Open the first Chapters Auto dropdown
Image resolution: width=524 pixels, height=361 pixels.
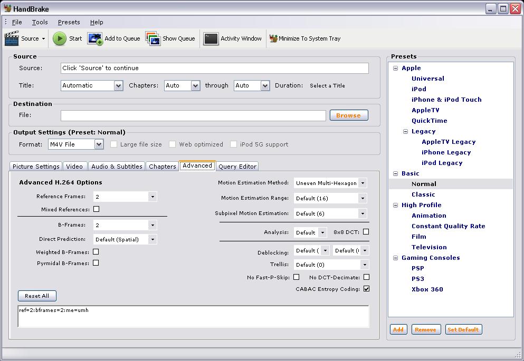point(195,86)
